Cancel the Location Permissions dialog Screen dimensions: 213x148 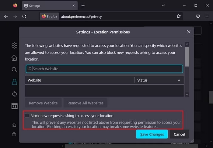pos(179,134)
